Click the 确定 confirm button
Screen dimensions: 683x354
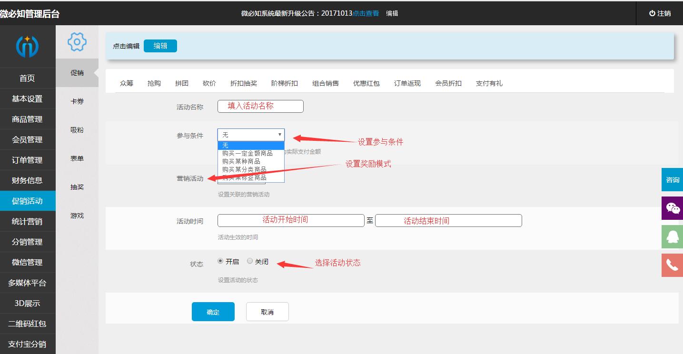213,312
